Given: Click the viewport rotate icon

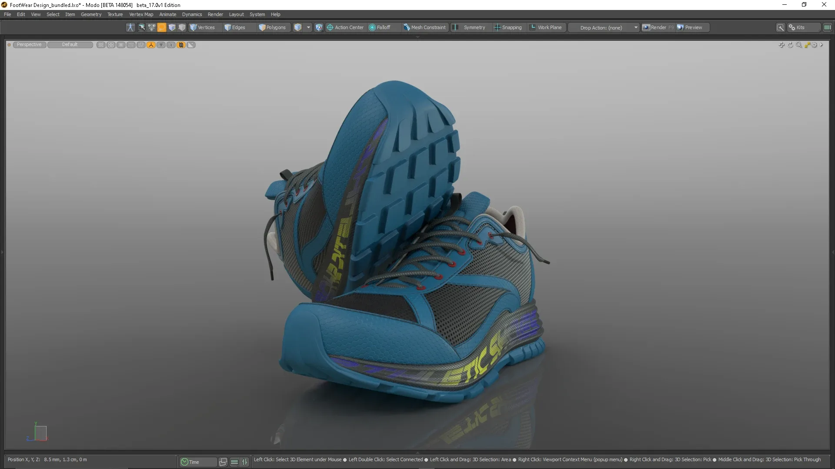Looking at the screenshot, I should [790, 45].
